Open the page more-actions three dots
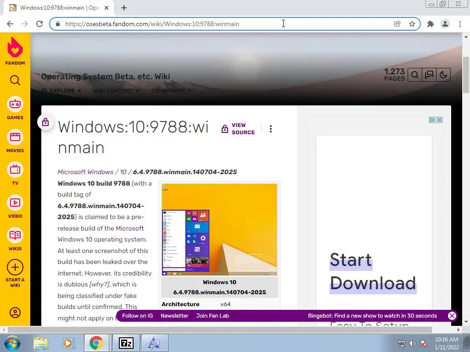The height and width of the screenshot is (352, 470). tap(271, 129)
